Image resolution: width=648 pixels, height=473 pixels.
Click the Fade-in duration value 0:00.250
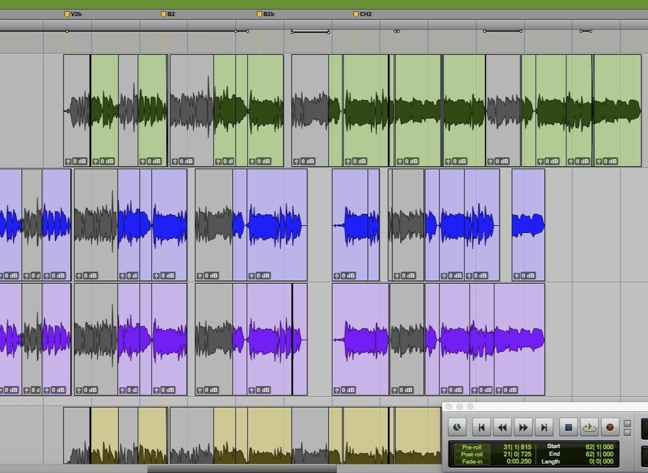click(518, 462)
